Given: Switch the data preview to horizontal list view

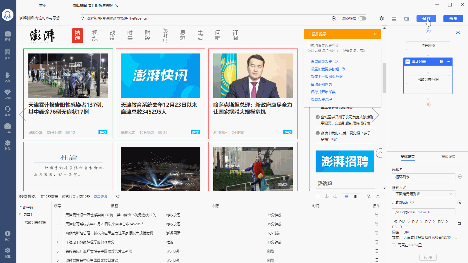Looking at the screenshot, I should [x=346, y=196].
